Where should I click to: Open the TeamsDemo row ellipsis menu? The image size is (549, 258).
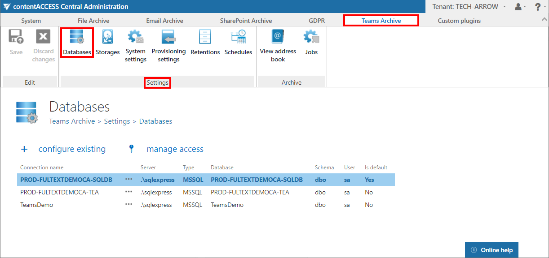point(128,205)
